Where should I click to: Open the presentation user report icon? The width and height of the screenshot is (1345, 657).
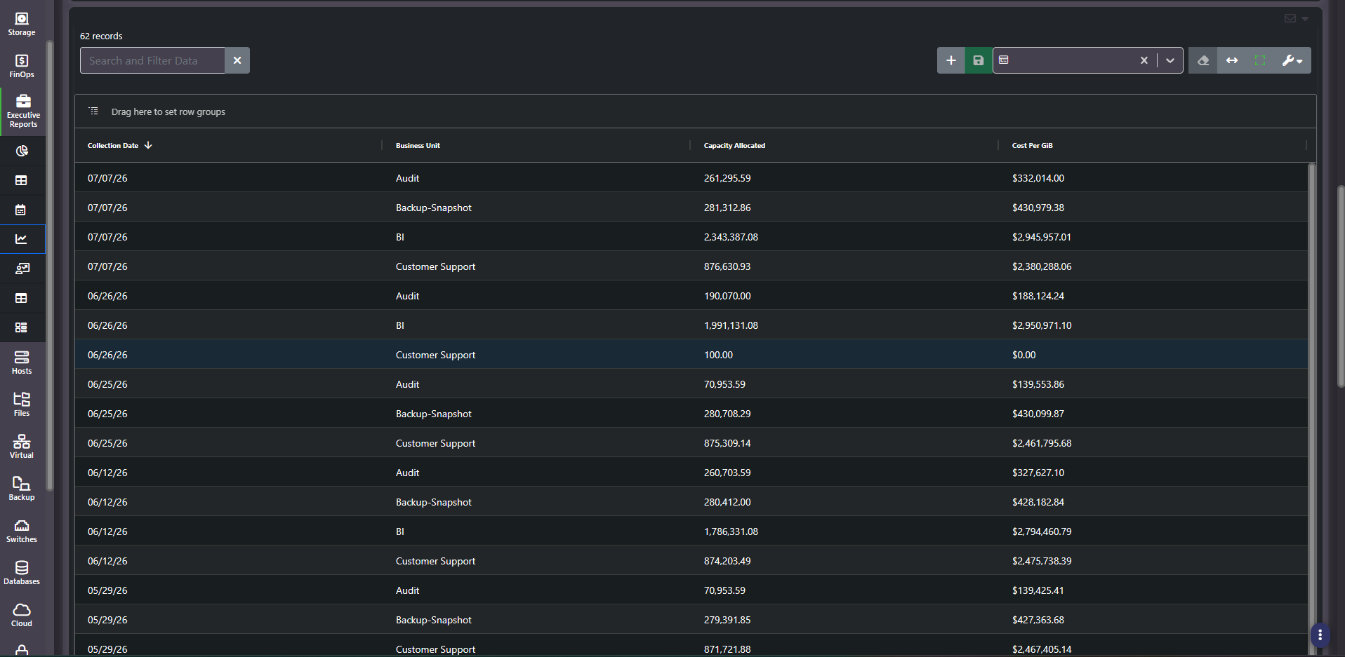22,269
